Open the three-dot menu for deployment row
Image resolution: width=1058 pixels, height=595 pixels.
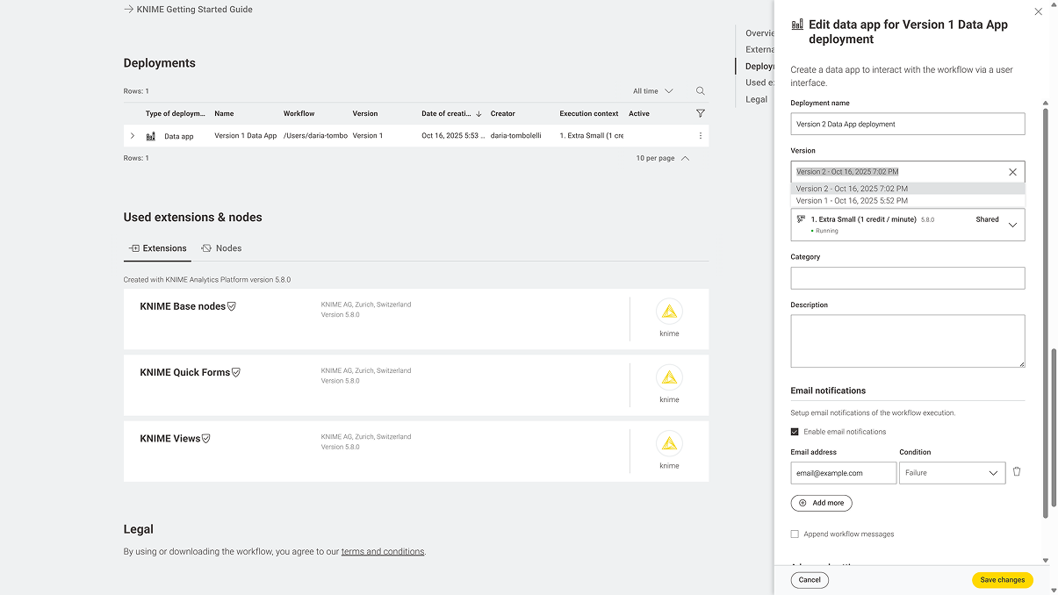(x=700, y=136)
